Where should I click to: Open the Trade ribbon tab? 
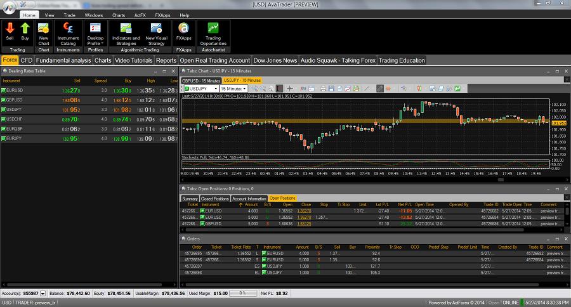coord(69,15)
